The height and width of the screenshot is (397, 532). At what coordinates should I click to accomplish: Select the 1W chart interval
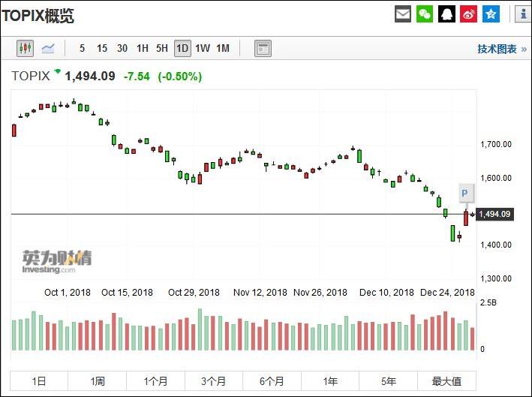(203, 49)
